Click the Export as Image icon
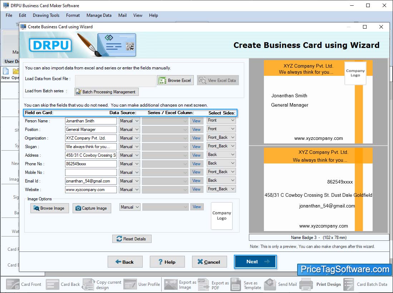This screenshot has height=293, width=393. pyautogui.click(x=171, y=284)
